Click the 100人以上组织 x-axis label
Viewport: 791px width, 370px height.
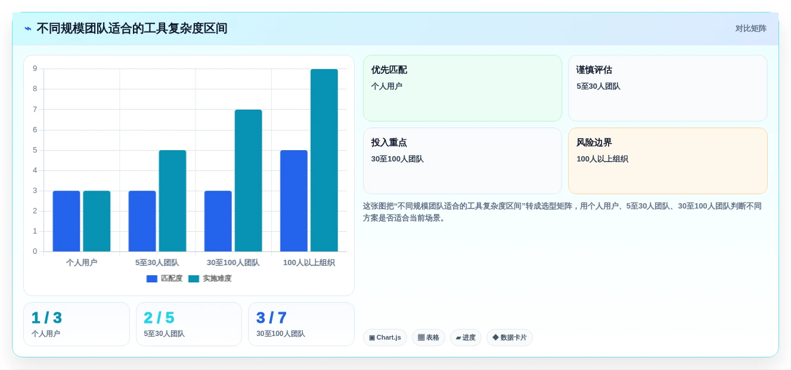tap(309, 263)
